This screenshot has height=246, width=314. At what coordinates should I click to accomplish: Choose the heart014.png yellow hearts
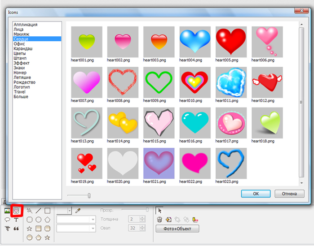tap(123, 123)
